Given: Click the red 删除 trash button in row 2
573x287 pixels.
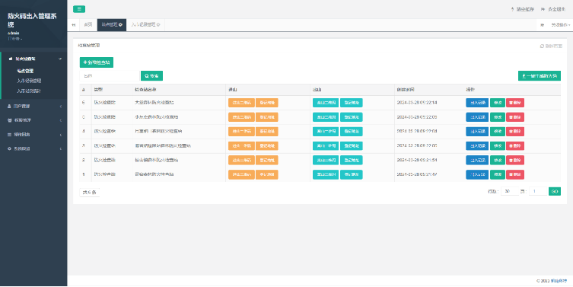Looking at the screenshot, I should click(x=515, y=160).
